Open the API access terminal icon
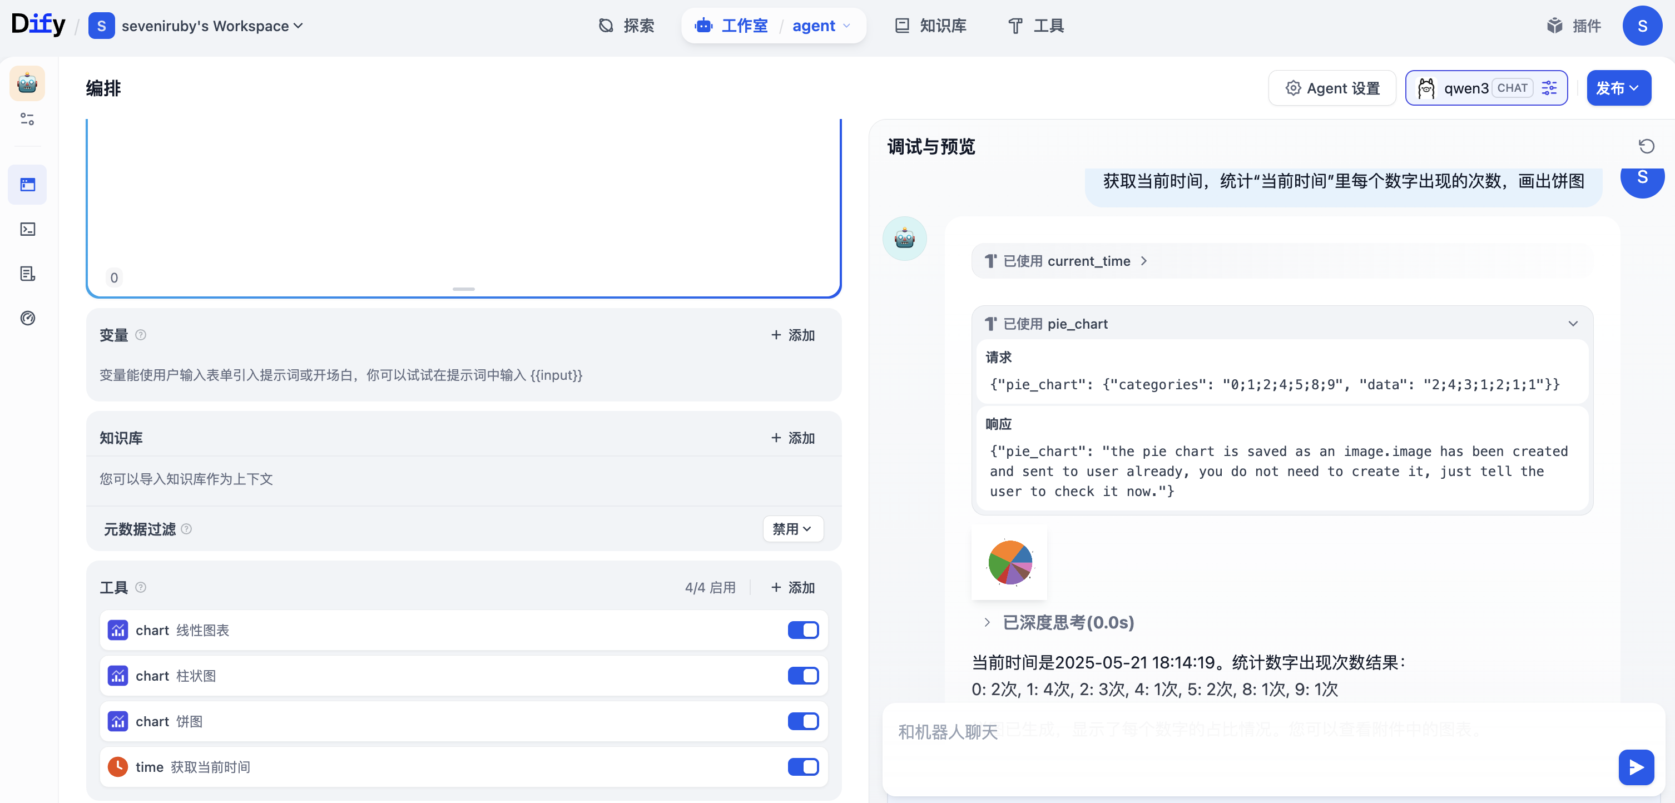Viewport: 1675px width, 803px height. pyautogui.click(x=27, y=229)
